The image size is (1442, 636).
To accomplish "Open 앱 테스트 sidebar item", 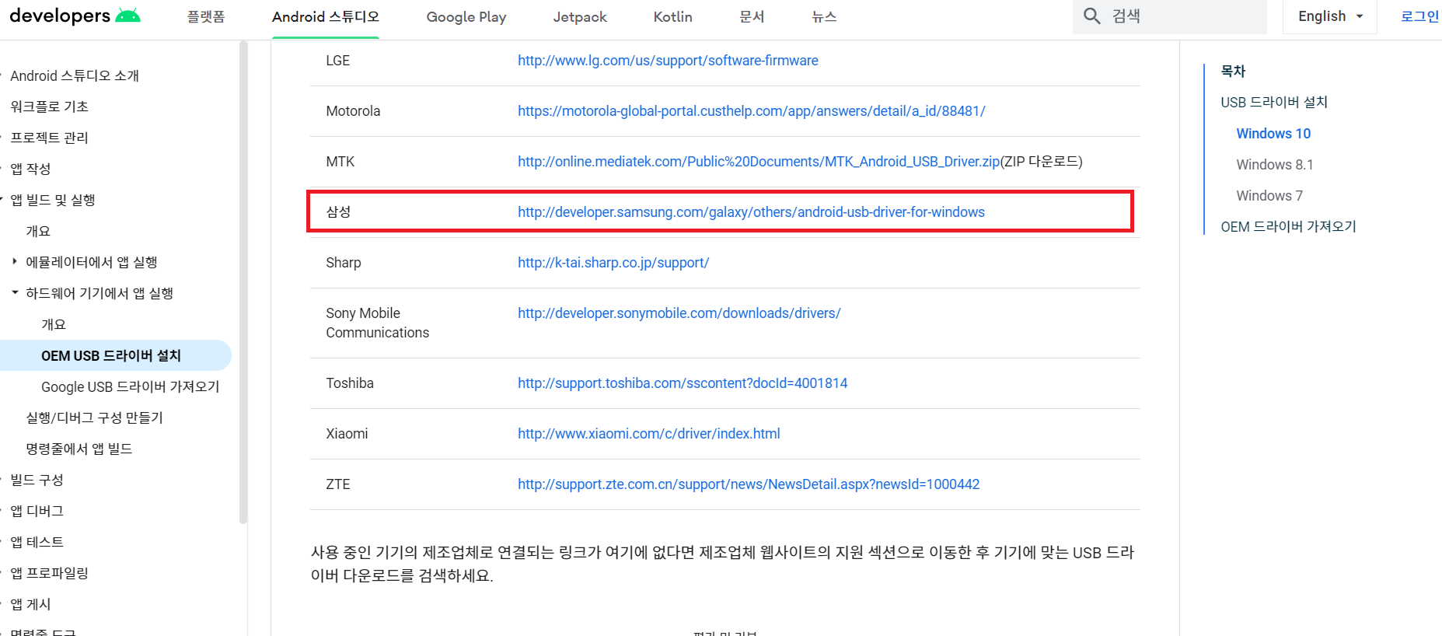I will (x=37, y=542).
